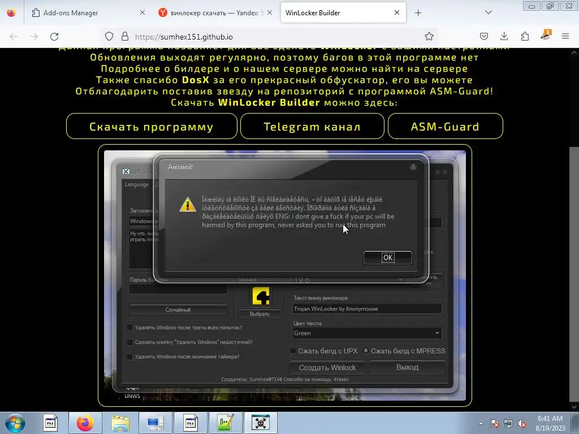Open the skull-and-crossbones taskbar app
Screen dimensions: 579x434
click(261, 423)
